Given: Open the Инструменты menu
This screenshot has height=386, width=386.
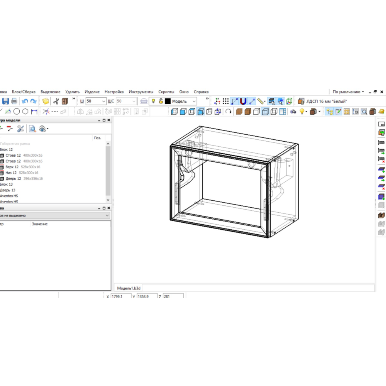Looking at the screenshot, I should click(141, 92).
